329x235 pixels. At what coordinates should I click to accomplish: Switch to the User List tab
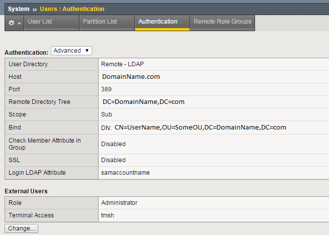[x=40, y=22]
